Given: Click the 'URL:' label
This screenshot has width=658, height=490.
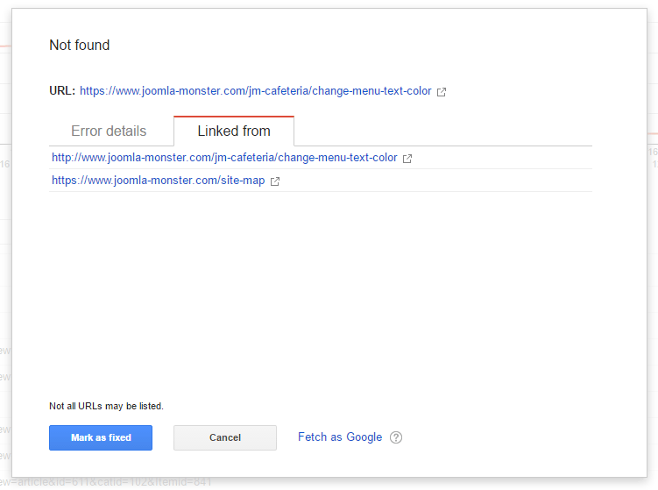Looking at the screenshot, I should click(x=62, y=90).
